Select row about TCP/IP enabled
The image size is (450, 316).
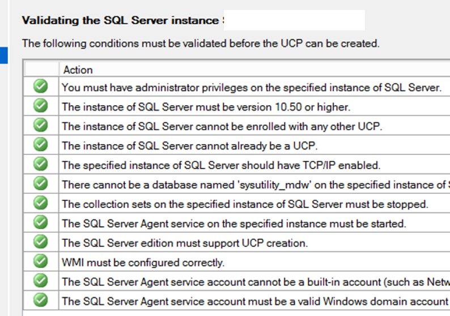tap(237, 165)
